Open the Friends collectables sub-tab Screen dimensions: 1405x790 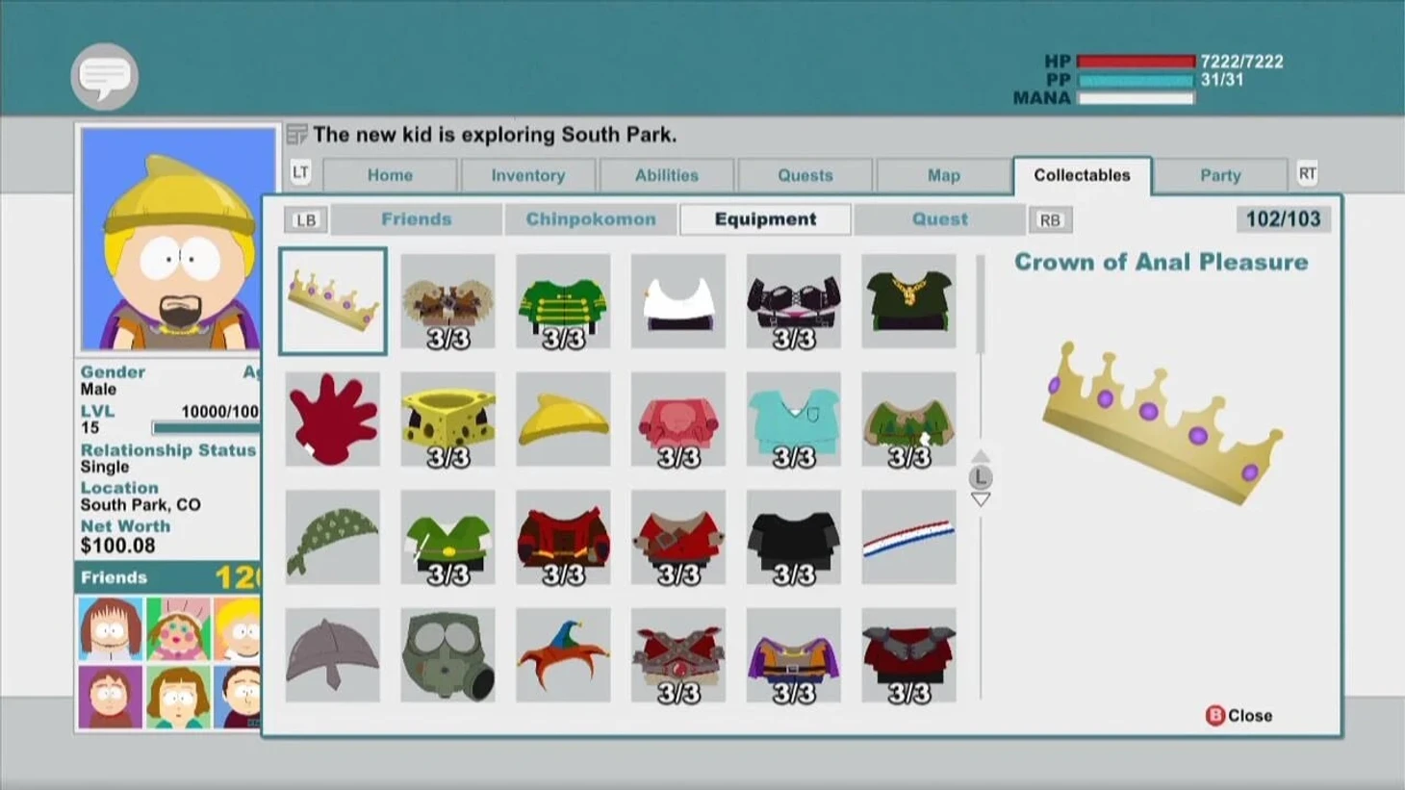416,219
